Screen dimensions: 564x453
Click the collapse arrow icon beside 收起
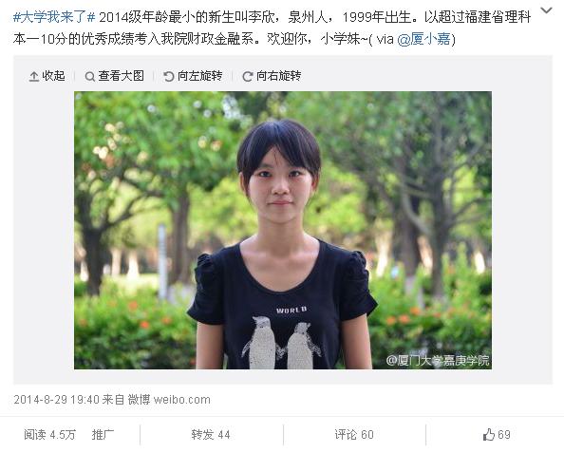34,76
